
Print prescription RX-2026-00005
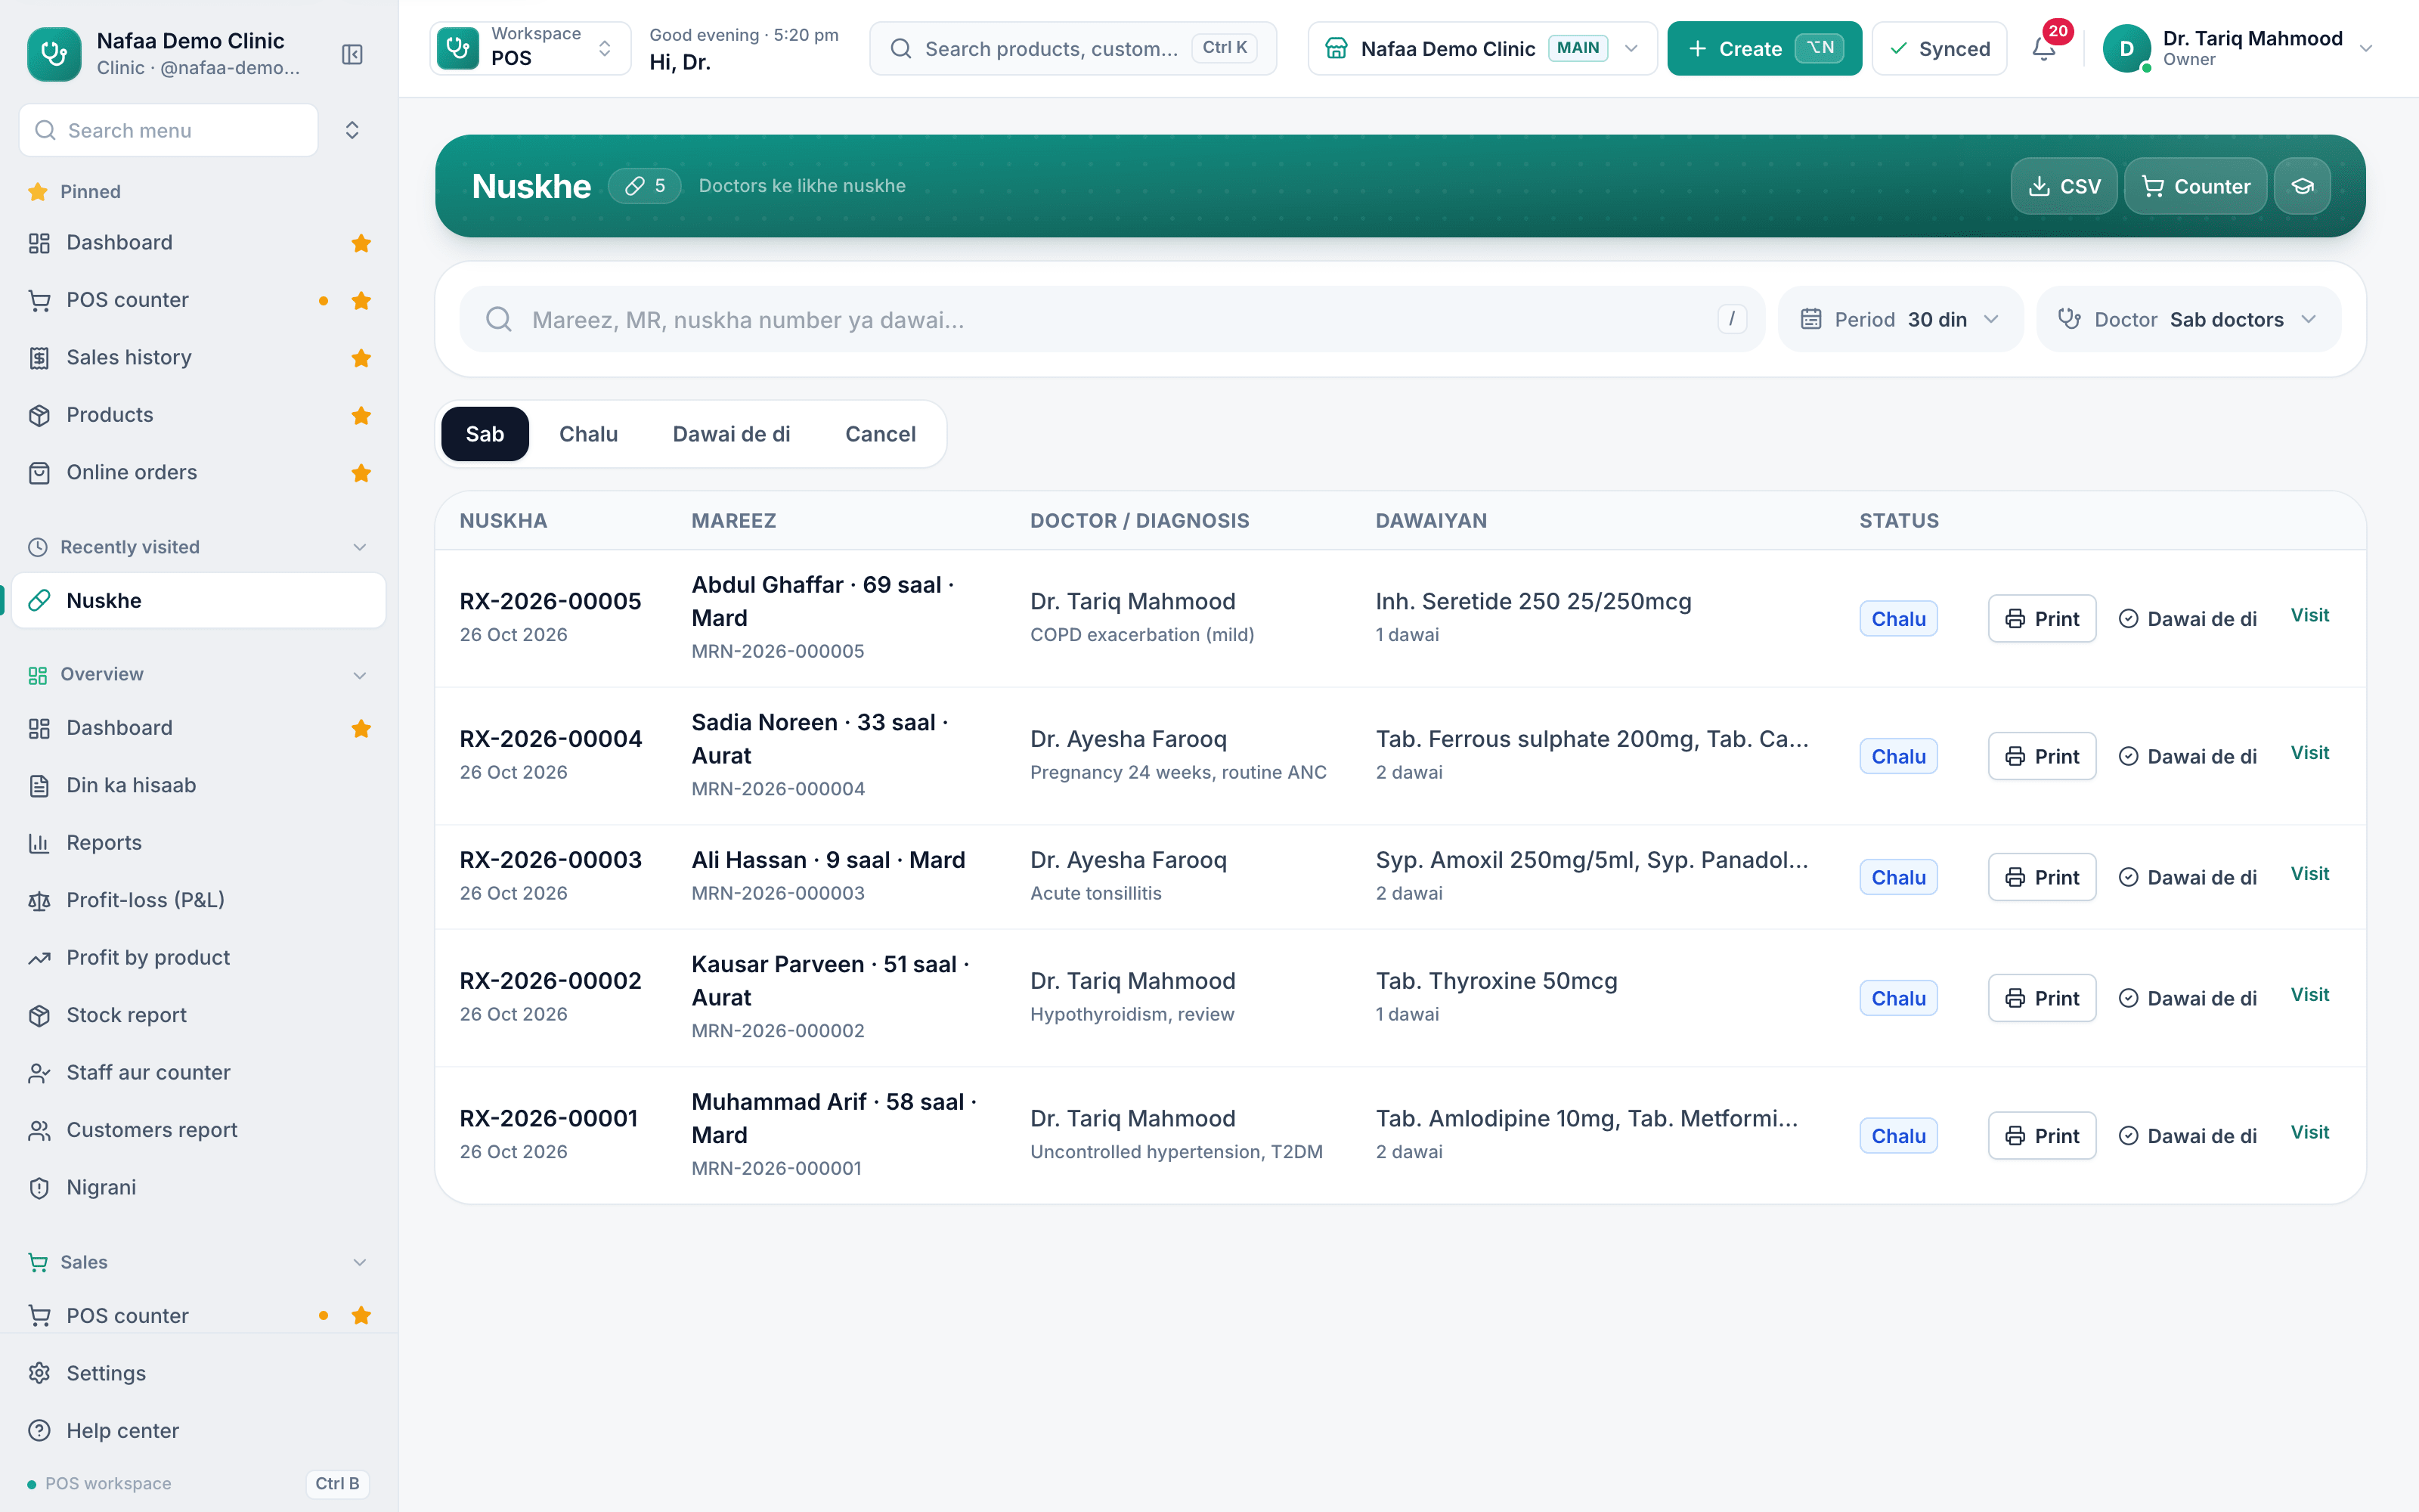coord(2041,619)
